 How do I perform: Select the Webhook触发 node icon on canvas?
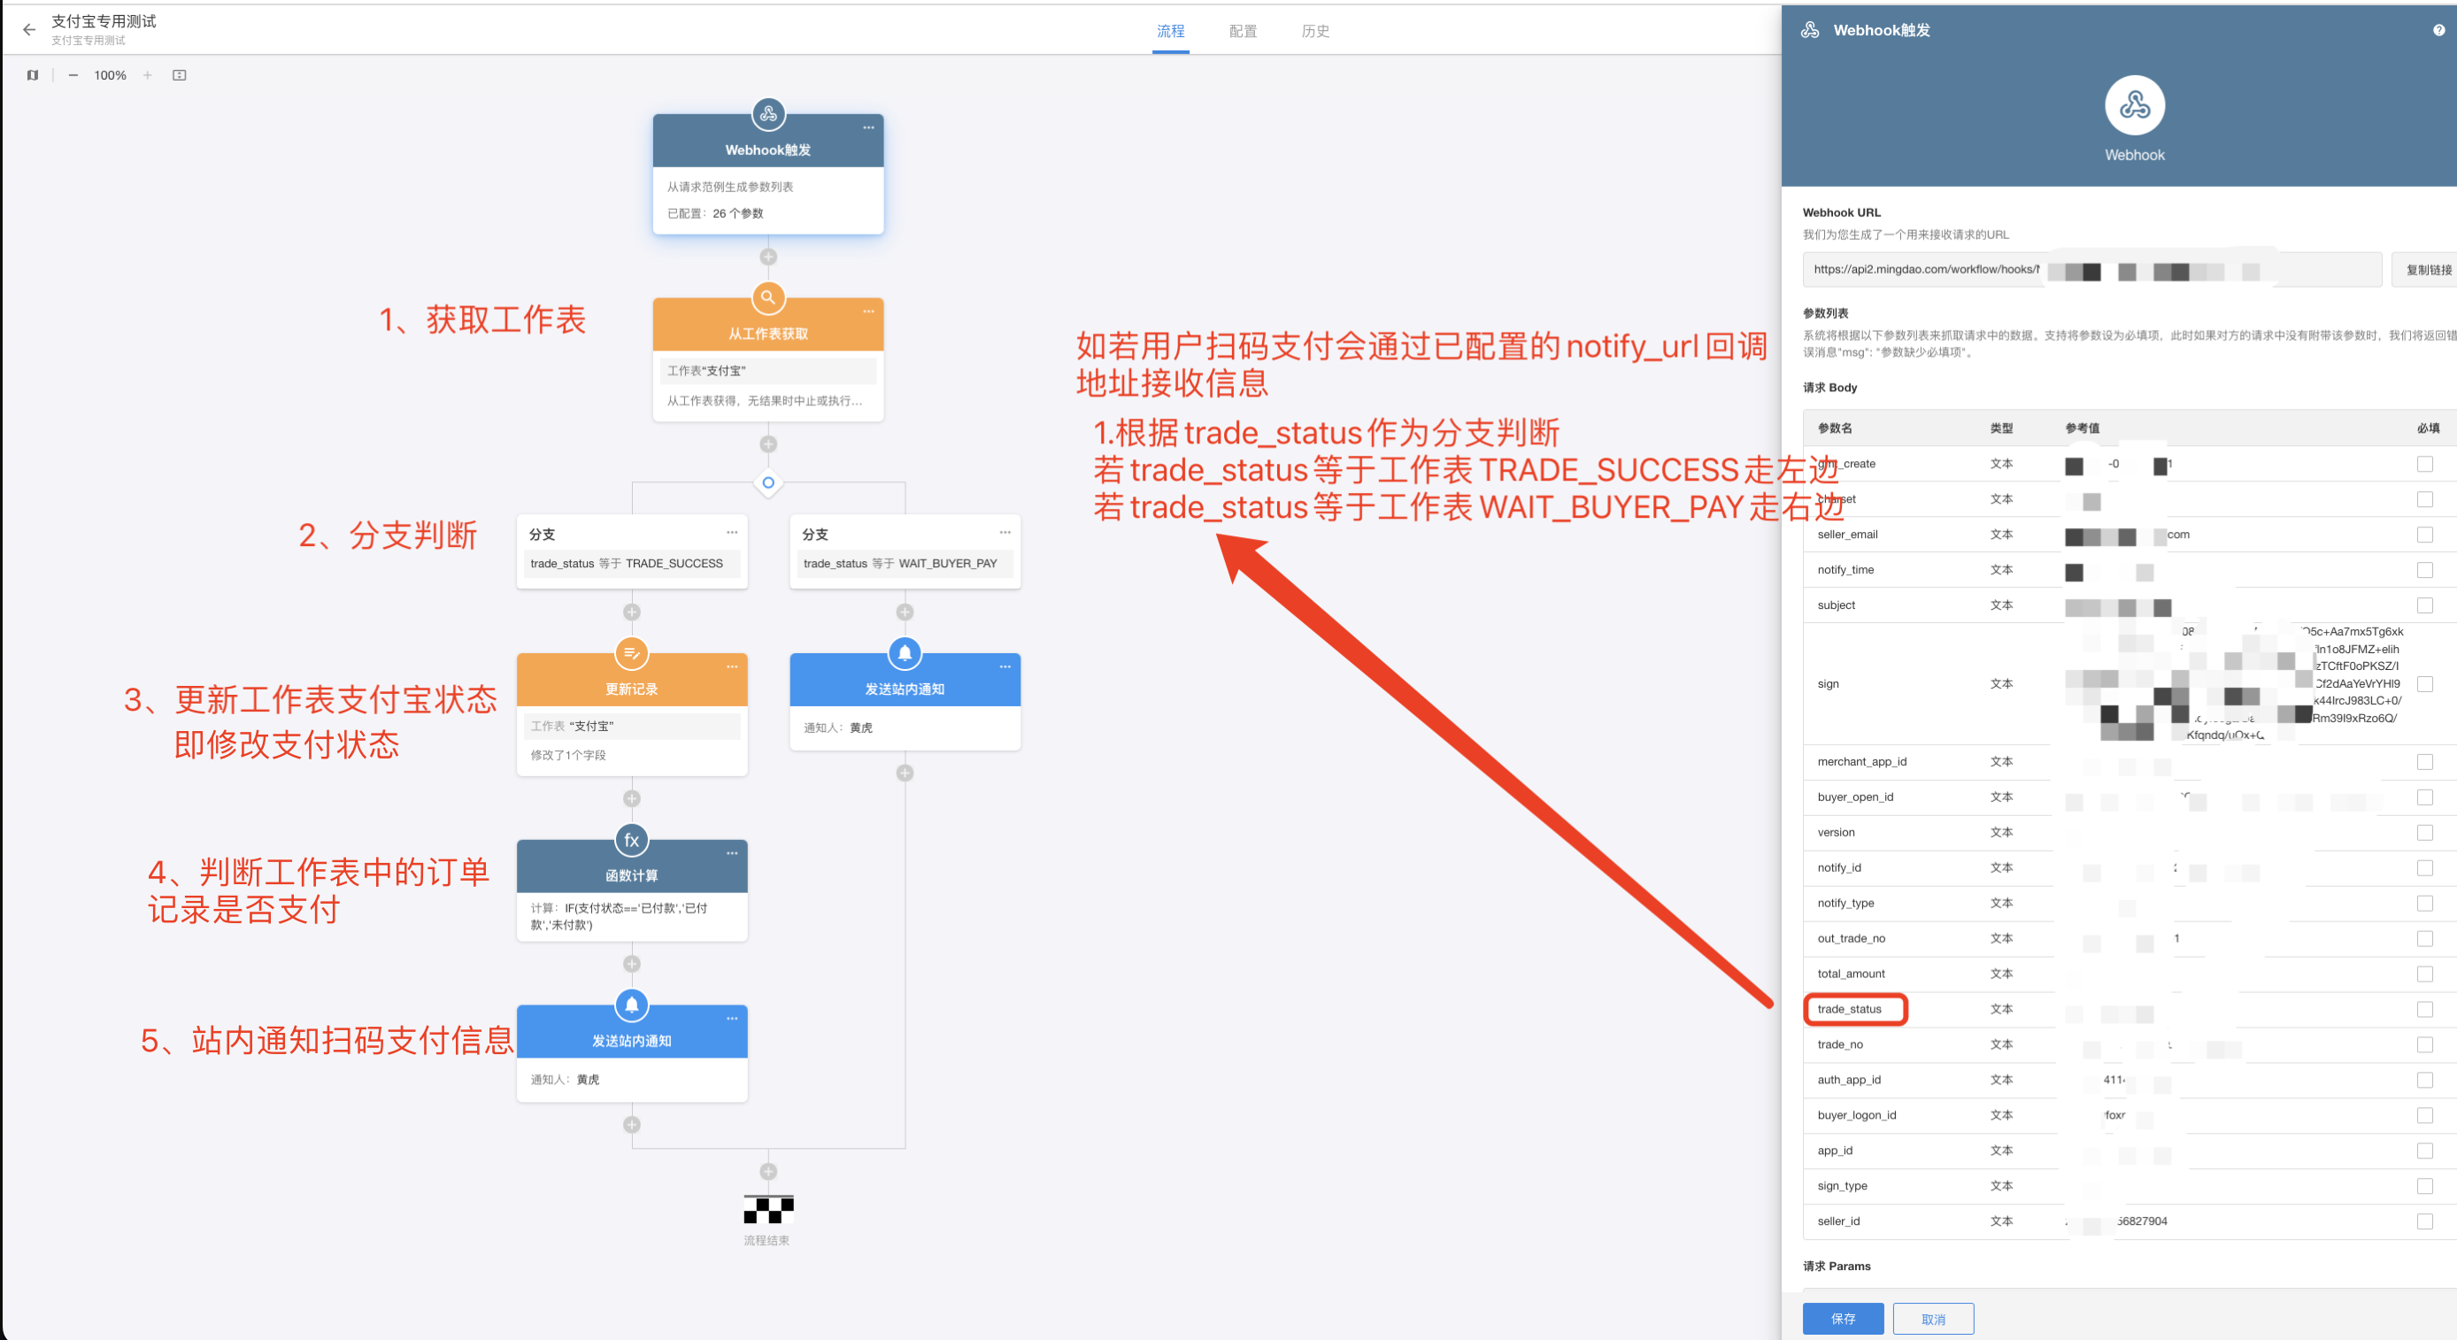768,114
